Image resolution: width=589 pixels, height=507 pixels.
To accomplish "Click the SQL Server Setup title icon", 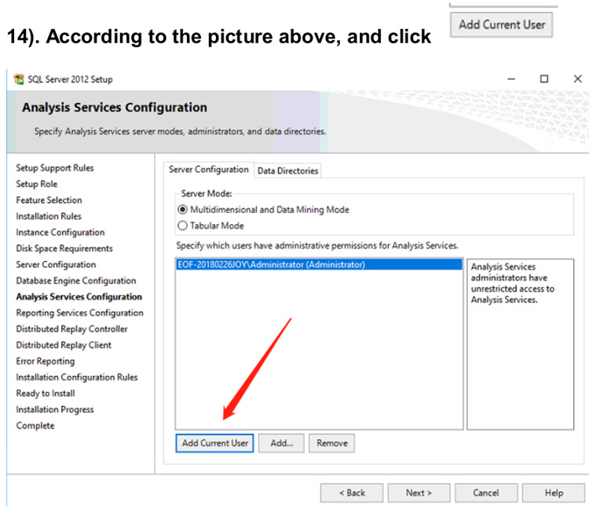I will (x=19, y=79).
